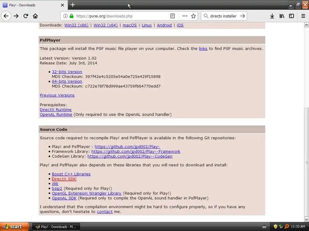The width and height of the screenshot is (309, 231).
Task: Open the Boost C++ Libraries link
Action: pos(71,174)
